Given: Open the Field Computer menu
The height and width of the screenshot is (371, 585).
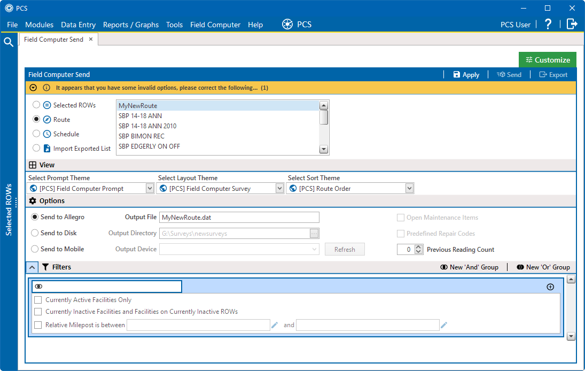Looking at the screenshot, I should tap(215, 25).
